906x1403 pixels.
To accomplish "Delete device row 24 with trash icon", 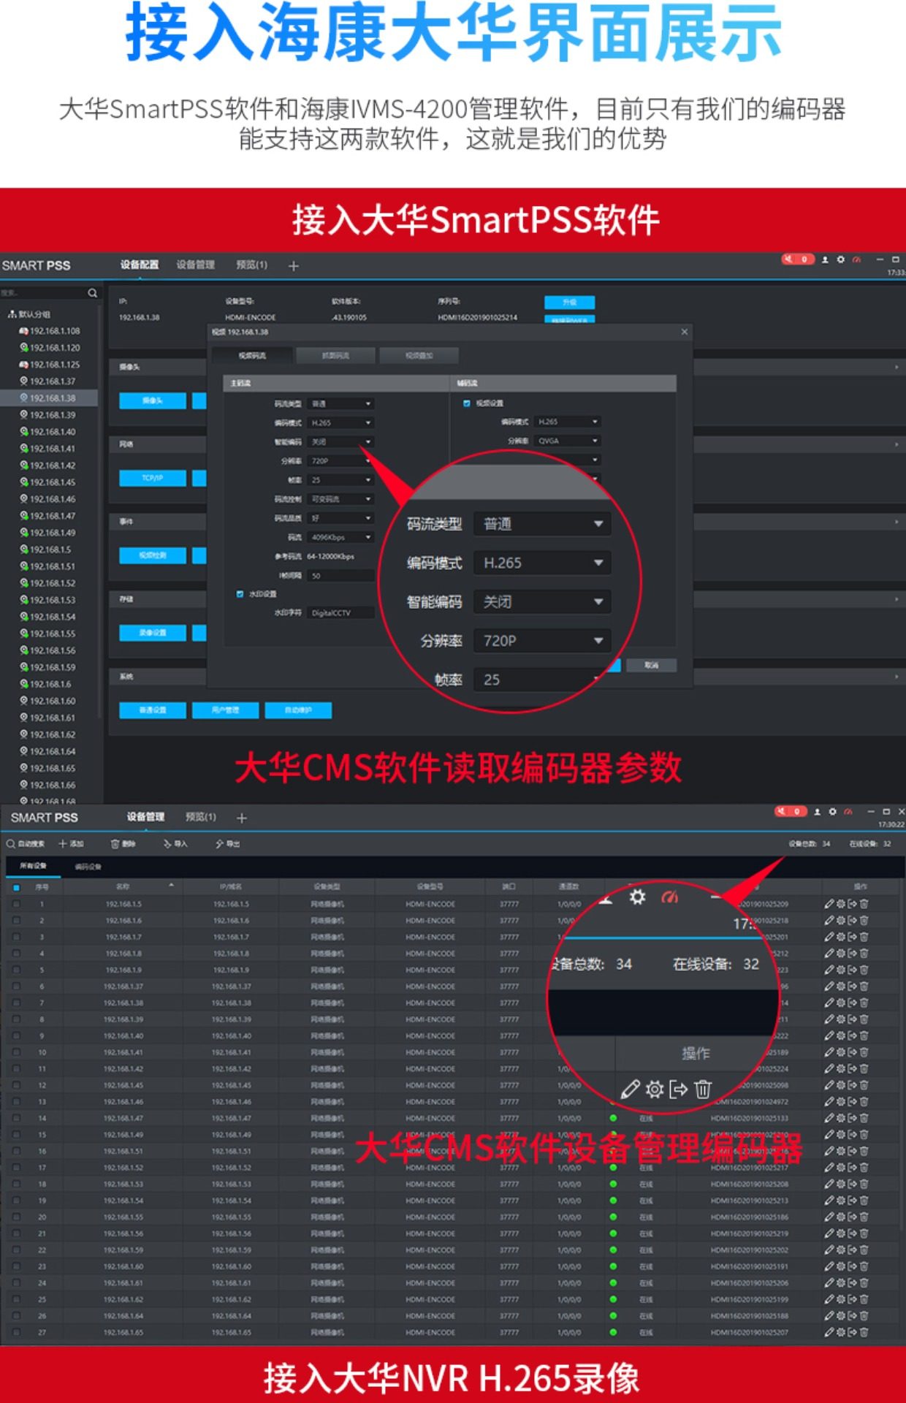I will tap(864, 1283).
